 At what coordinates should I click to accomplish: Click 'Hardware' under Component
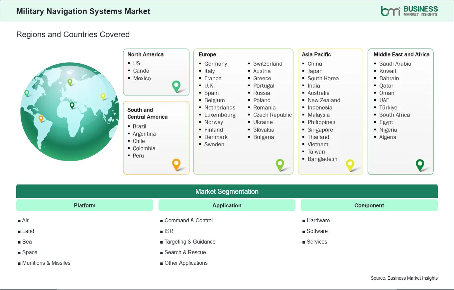(x=318, y=220)
